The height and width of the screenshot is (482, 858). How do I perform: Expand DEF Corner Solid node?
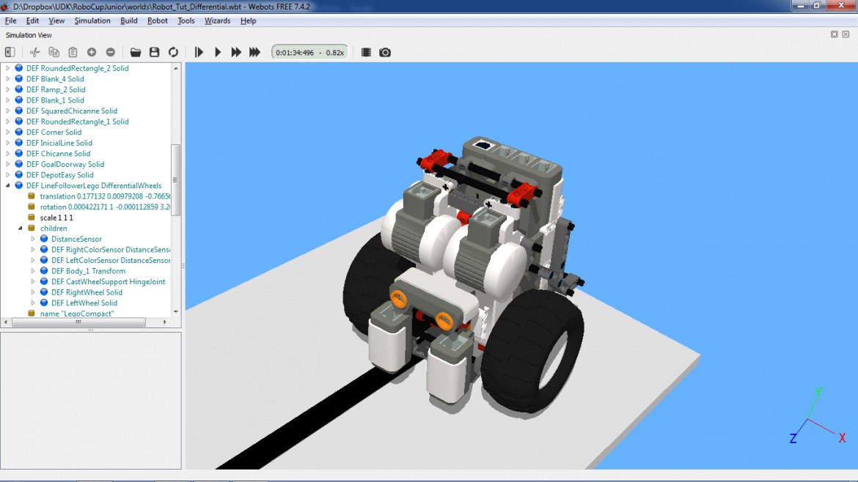click(7, 133)
